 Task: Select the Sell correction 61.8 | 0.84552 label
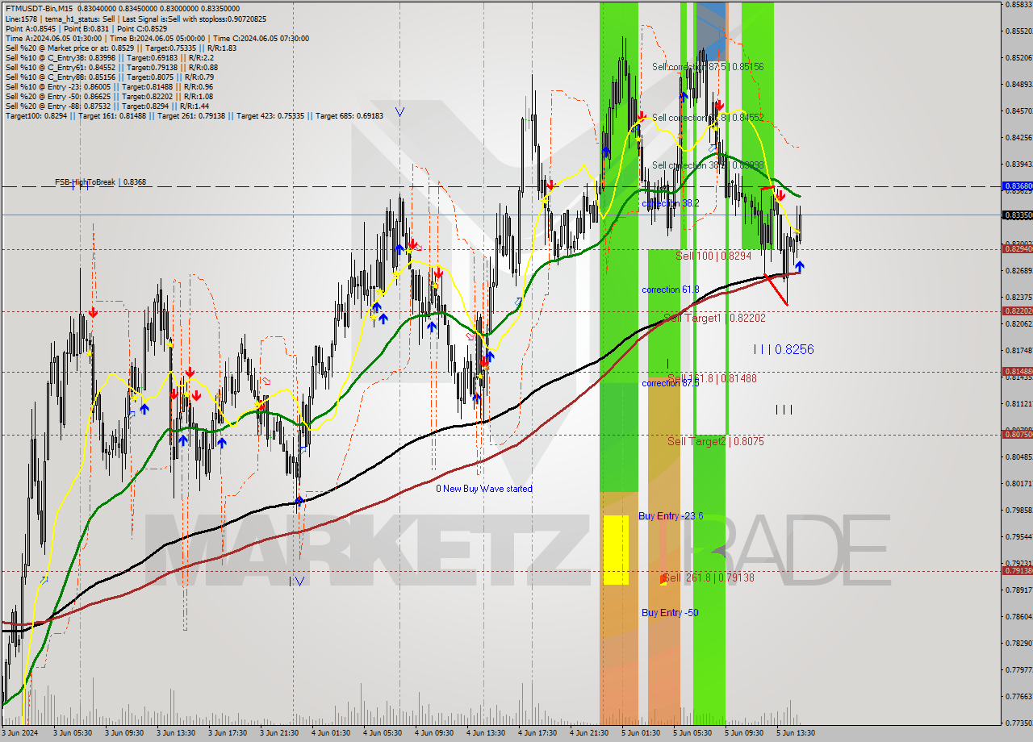(708, 118)
